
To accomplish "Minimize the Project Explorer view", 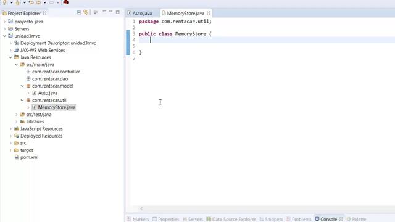I will click(x=110, y=12).
